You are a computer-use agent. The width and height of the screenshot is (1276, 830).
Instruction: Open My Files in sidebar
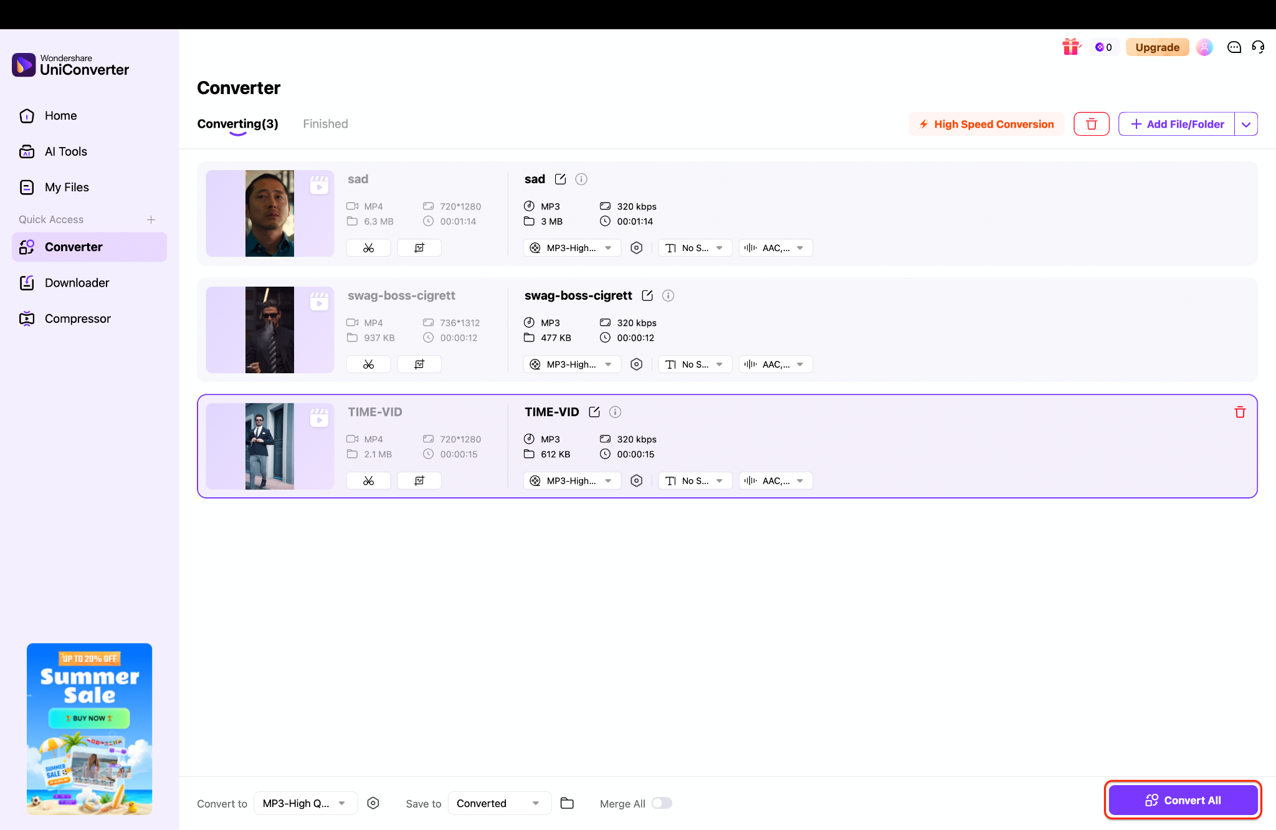pos(89,188)
